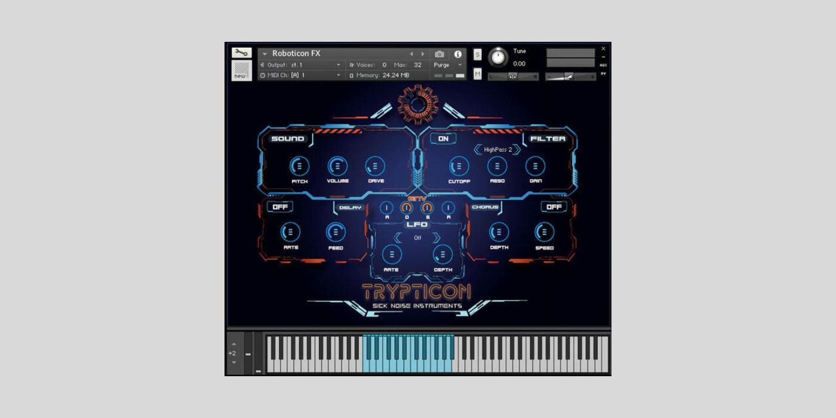
Task: Minimize the instrument with header minus button
Action: [603, 57]
